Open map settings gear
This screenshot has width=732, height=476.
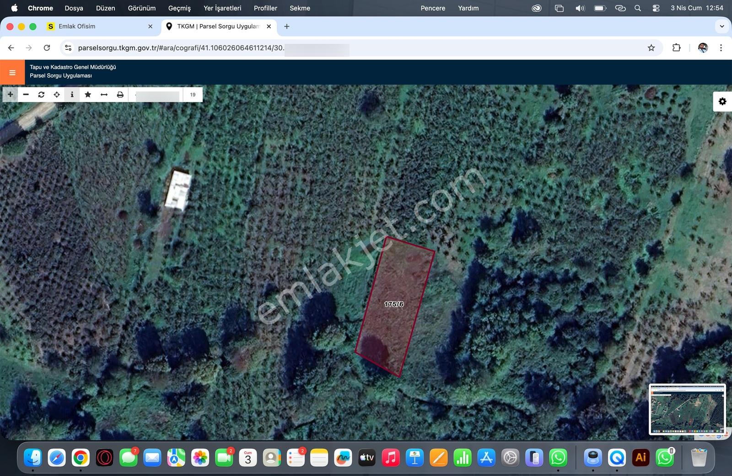pyautogui.click(x=722, y=102)
